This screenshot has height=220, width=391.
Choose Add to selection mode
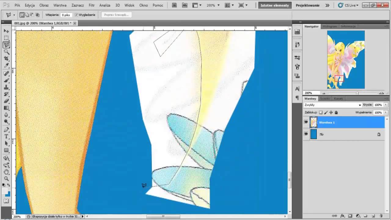tap(27, 15)
